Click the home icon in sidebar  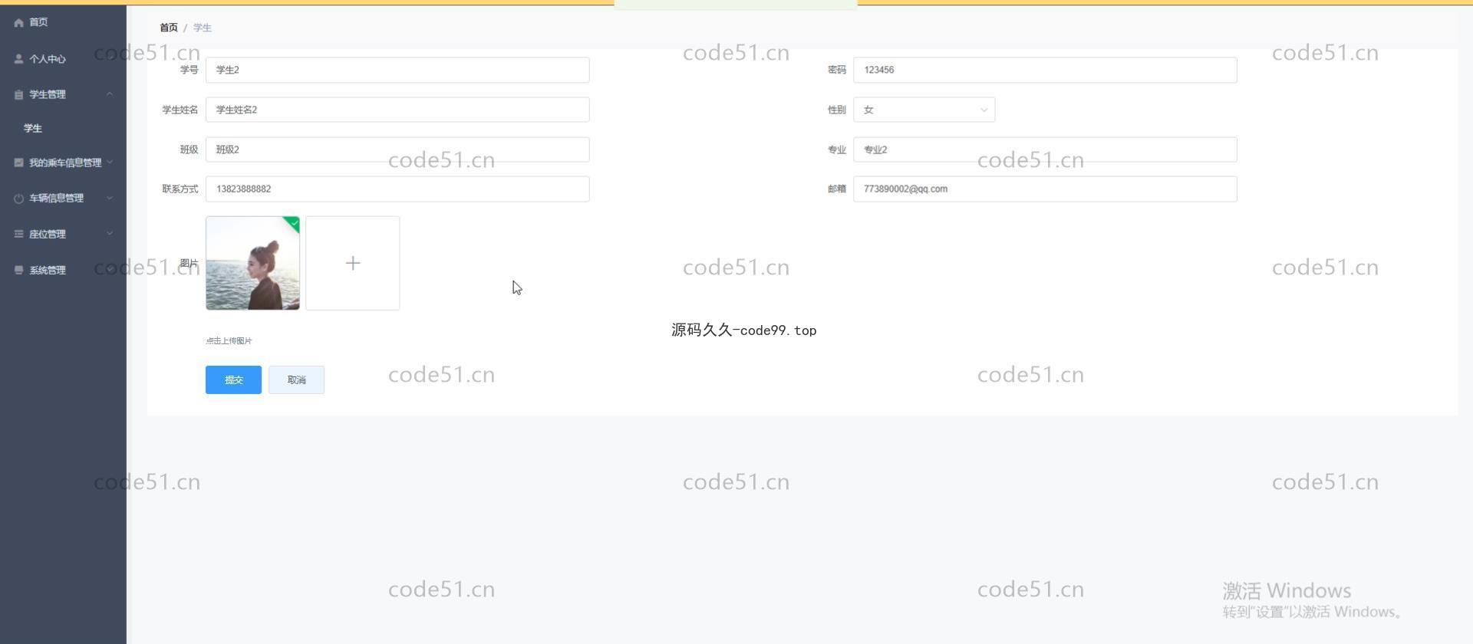click(x=18, y=22)
